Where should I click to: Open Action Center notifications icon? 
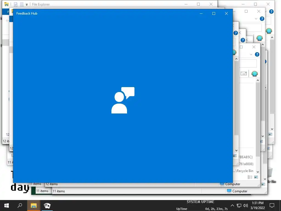click(x=272, y=206)
